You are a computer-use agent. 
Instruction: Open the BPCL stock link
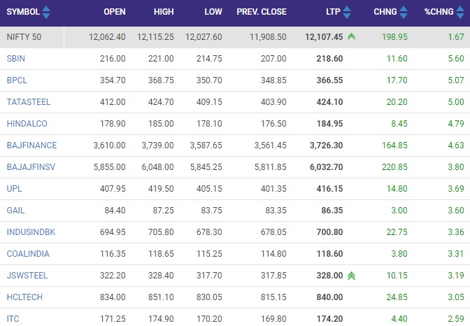(x=17, y=80)
